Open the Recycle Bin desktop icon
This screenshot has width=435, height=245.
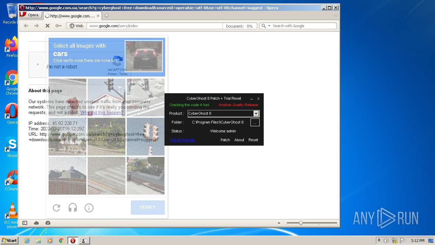(x=12, y=14)
